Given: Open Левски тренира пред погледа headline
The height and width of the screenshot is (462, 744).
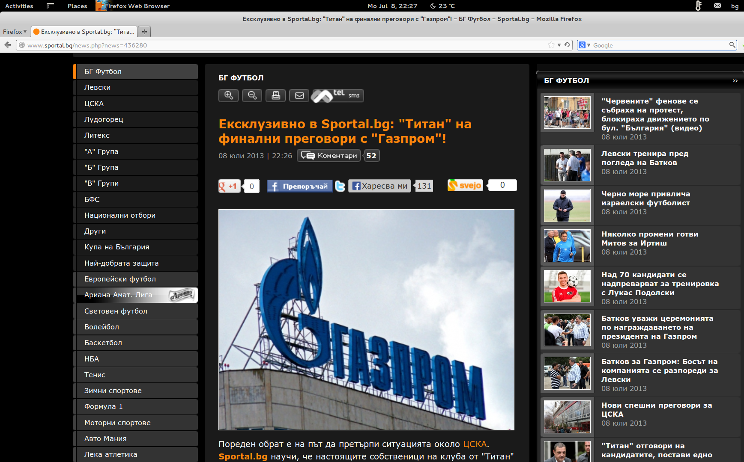Looking at the screenshot, I should [645, 158].
